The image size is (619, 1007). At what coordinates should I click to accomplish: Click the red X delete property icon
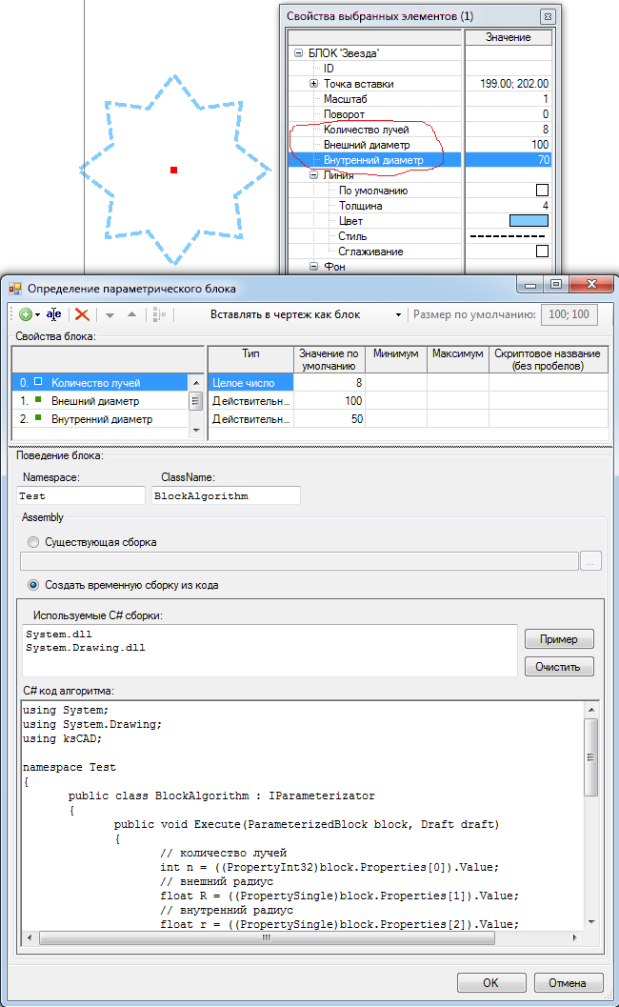pos(83,314)
